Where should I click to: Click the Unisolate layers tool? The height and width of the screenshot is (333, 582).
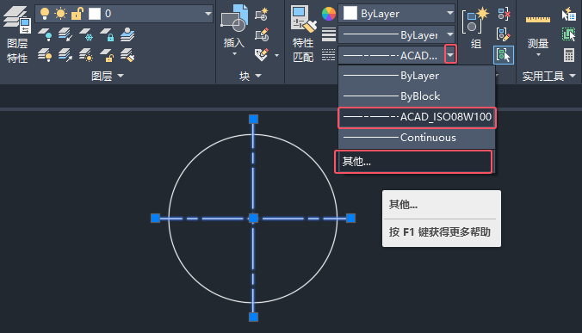click(65, 55)
